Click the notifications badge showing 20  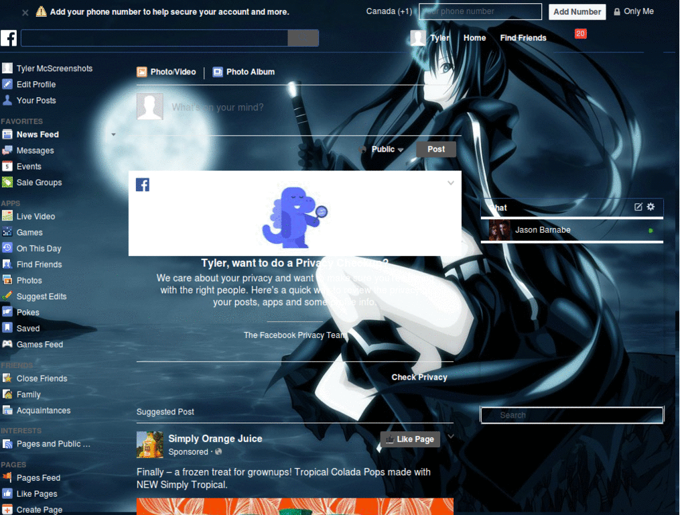(x=581, y=34)
